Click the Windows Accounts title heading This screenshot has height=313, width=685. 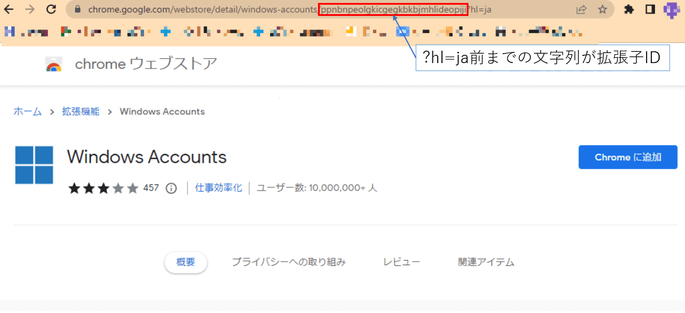point(147,156)
